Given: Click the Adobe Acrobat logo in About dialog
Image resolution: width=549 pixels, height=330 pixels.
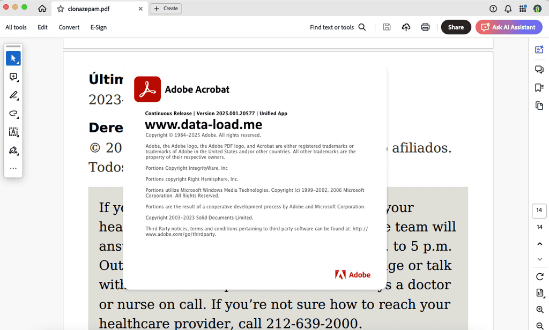Looking at the screenshot, I should click(147, 89).
